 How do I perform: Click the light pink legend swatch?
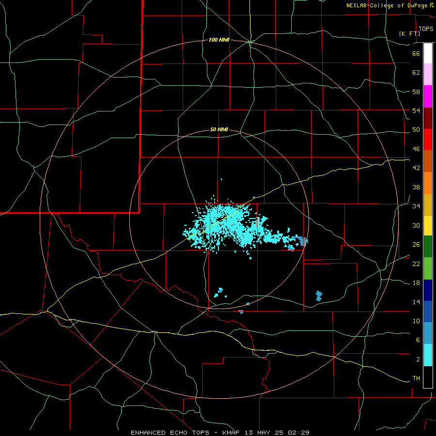428,75
